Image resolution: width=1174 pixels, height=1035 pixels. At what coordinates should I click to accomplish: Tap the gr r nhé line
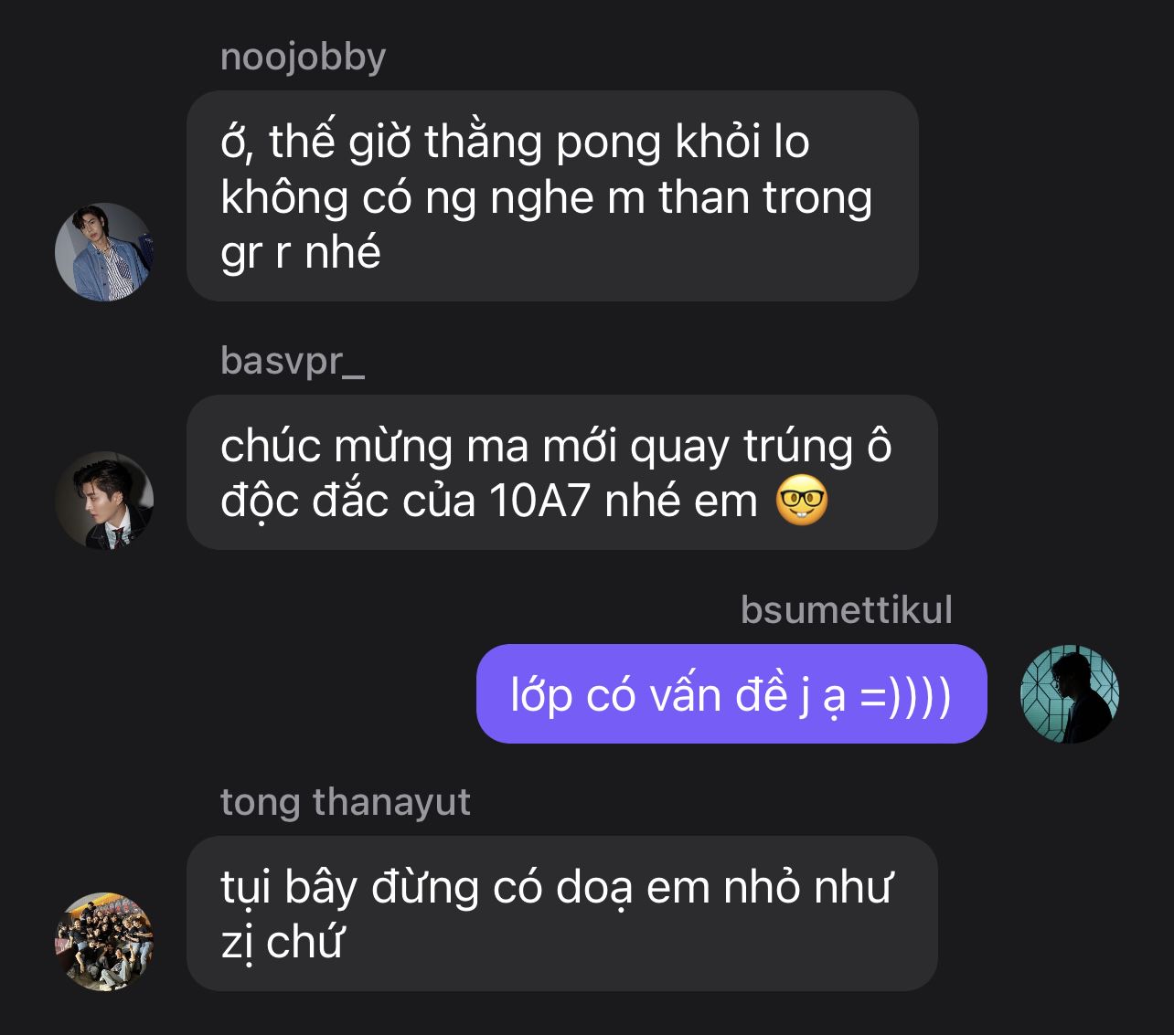300,252
